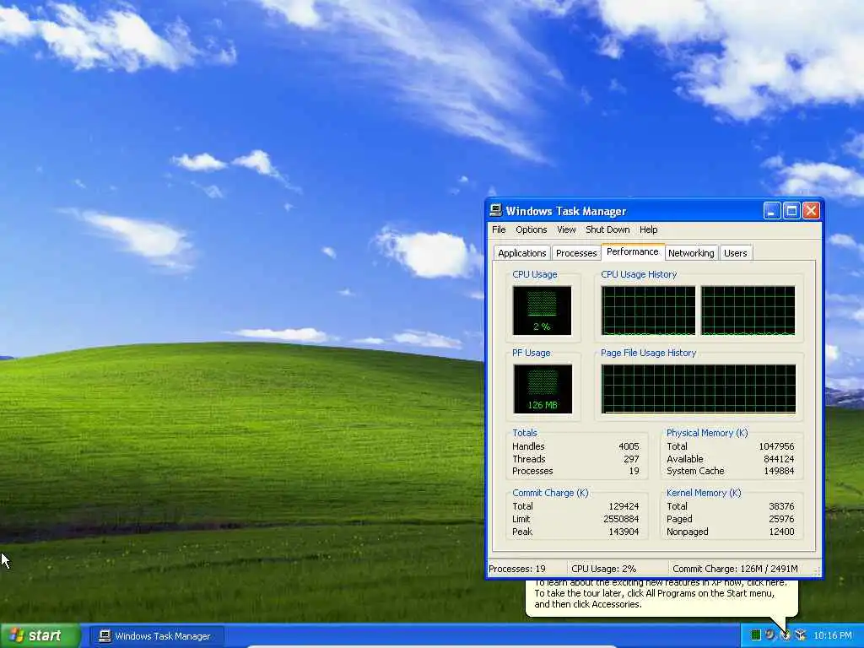Select the Performance tab

click(633, 251)
